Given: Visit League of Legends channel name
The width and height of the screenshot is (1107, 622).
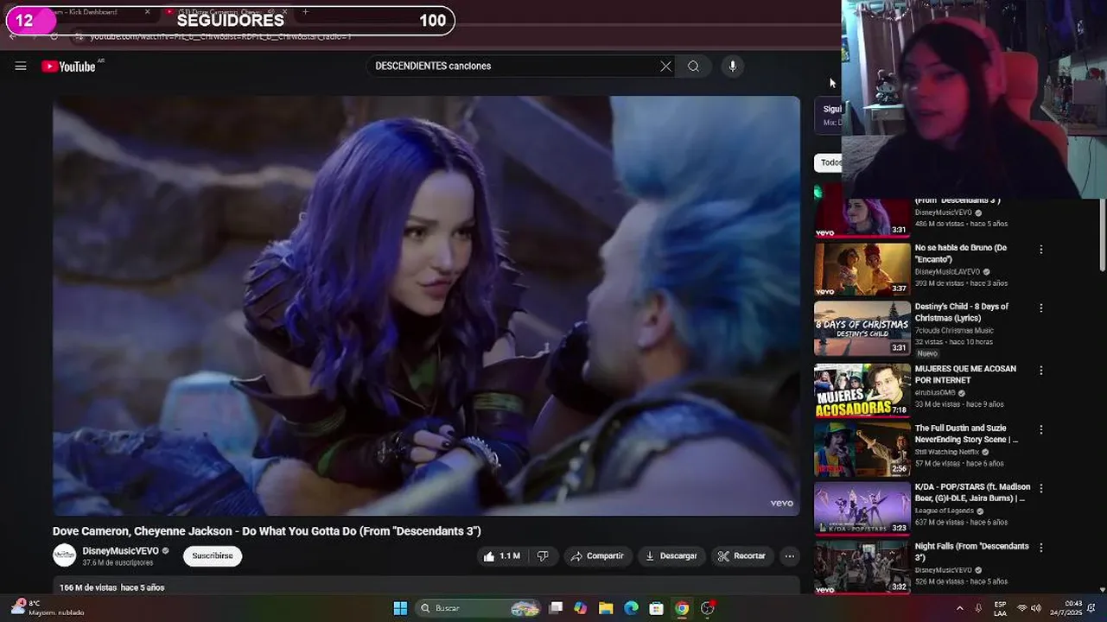Looking at the screenshot, I should coord(944,511).
